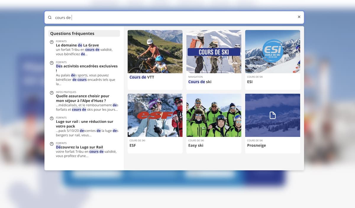Click "COURS DE SKI" label above ESI

[255, 77]
